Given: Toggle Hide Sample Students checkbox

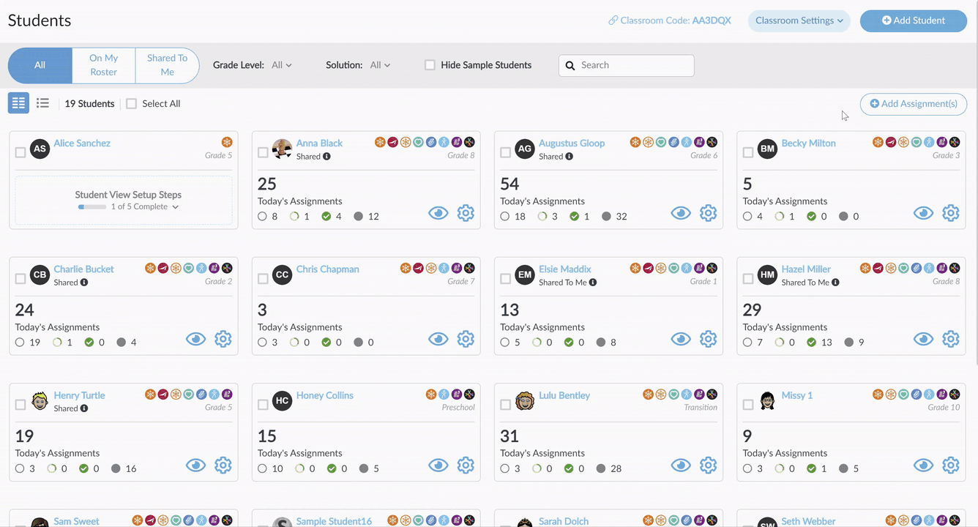Looking at the screenshot, I should [430, 65].
